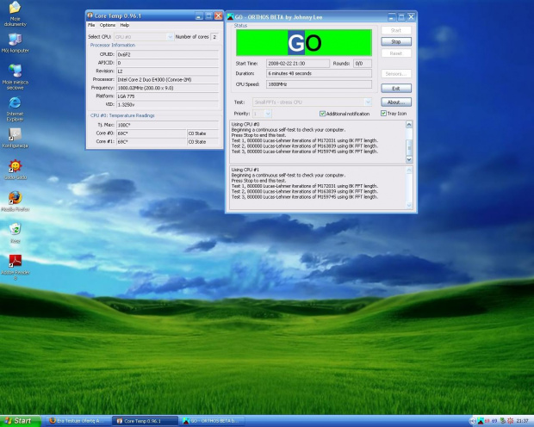Click the Frequency 1800.02MHz field
Viewport: 534px width, 427px height.
(x=168, y=88)
